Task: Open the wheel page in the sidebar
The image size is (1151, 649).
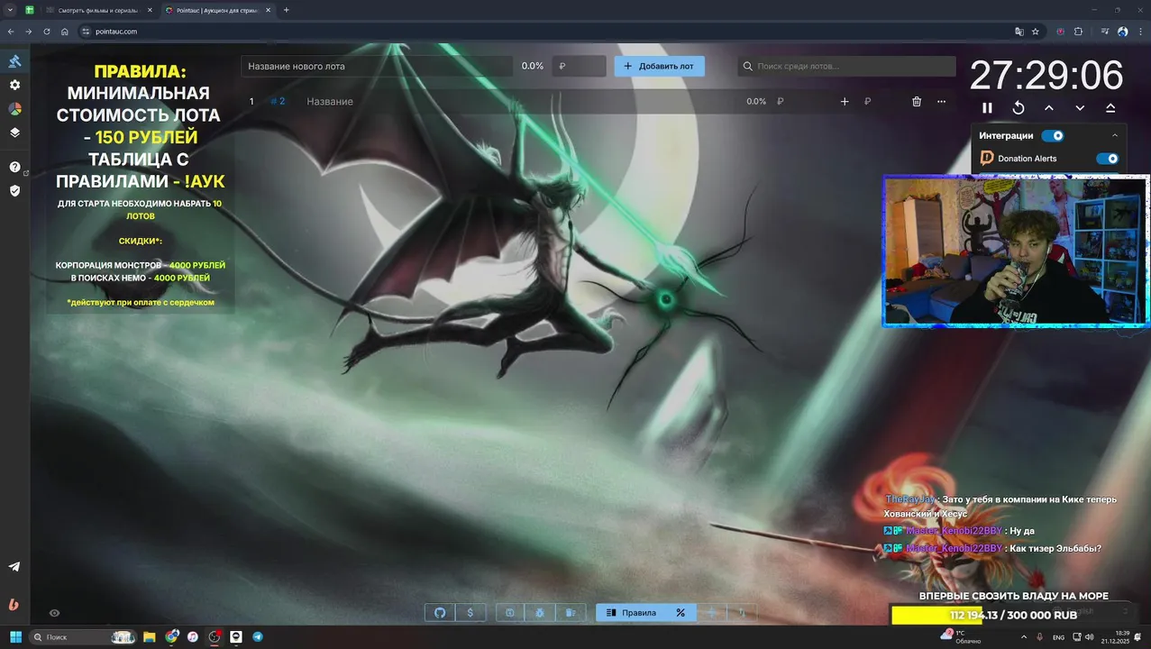Action: (x=14, y=108)
